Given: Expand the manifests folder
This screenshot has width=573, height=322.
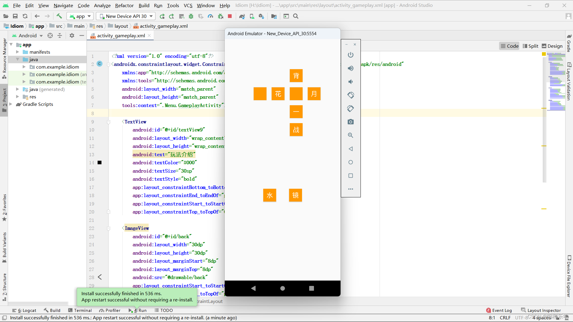Looking at the screenshot, I should tap(18, 52).
